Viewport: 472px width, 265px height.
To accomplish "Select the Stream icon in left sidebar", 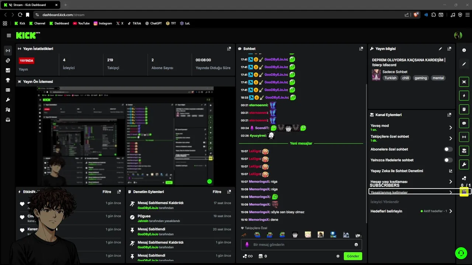I will [x=8, y=50].
